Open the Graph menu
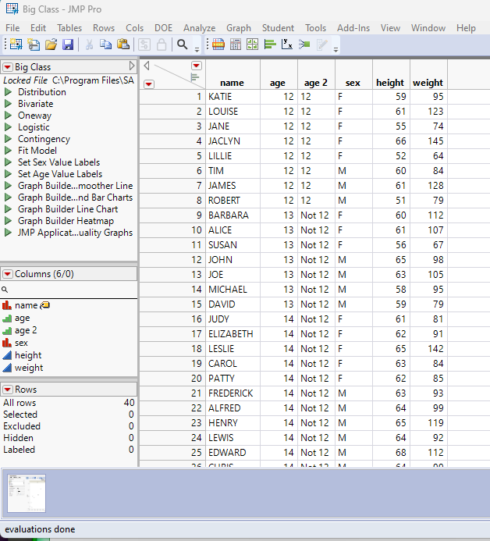This screenshot has width=490, height=541. click(x=238, y=28)
